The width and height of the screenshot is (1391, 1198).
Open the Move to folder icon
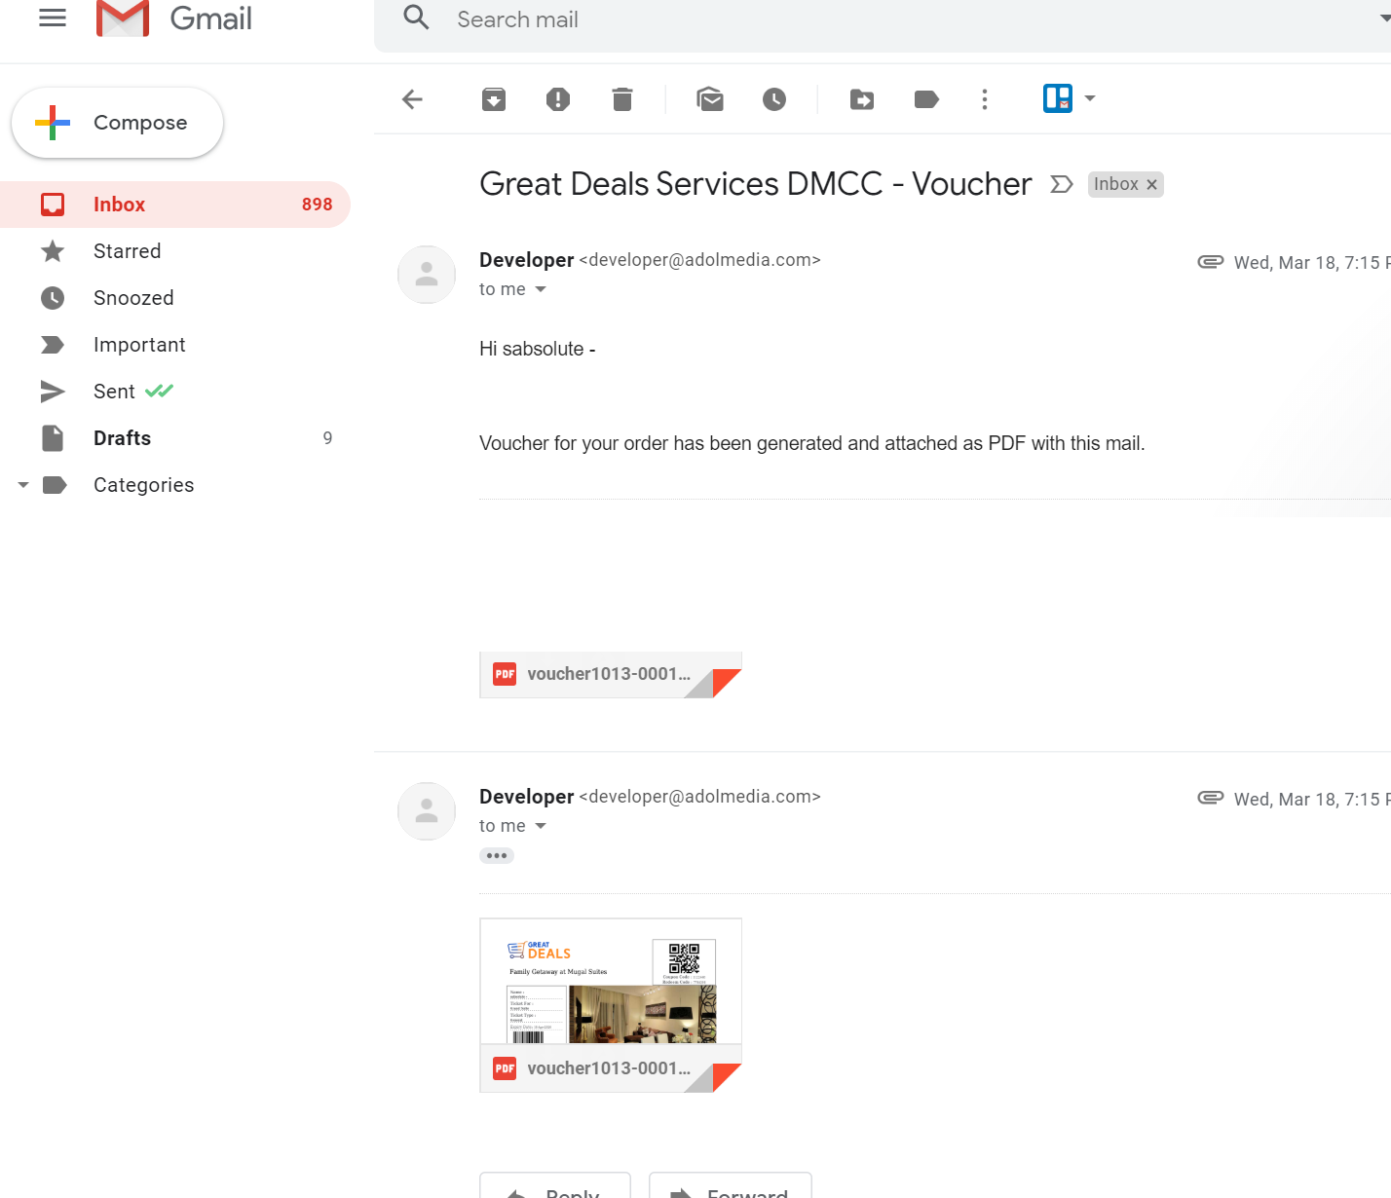[x=862, y=99]
